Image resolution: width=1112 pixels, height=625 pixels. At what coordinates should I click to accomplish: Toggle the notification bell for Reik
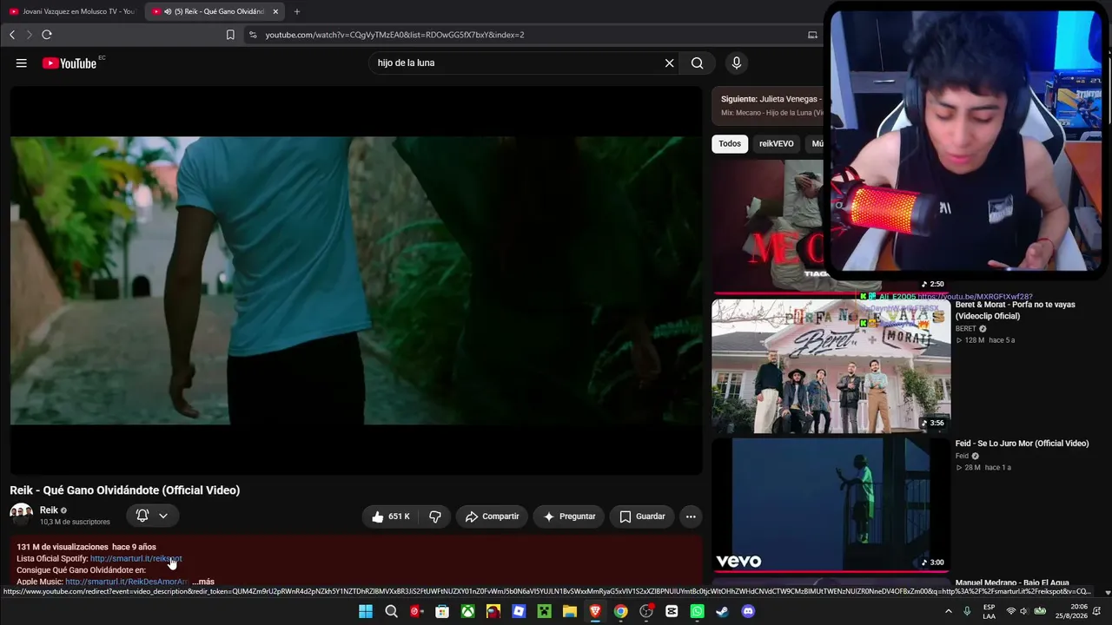142,516
